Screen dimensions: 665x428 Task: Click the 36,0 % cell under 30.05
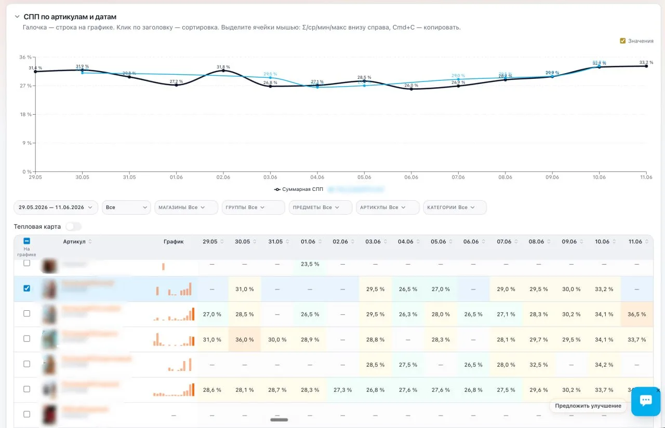tap(244, 340)
